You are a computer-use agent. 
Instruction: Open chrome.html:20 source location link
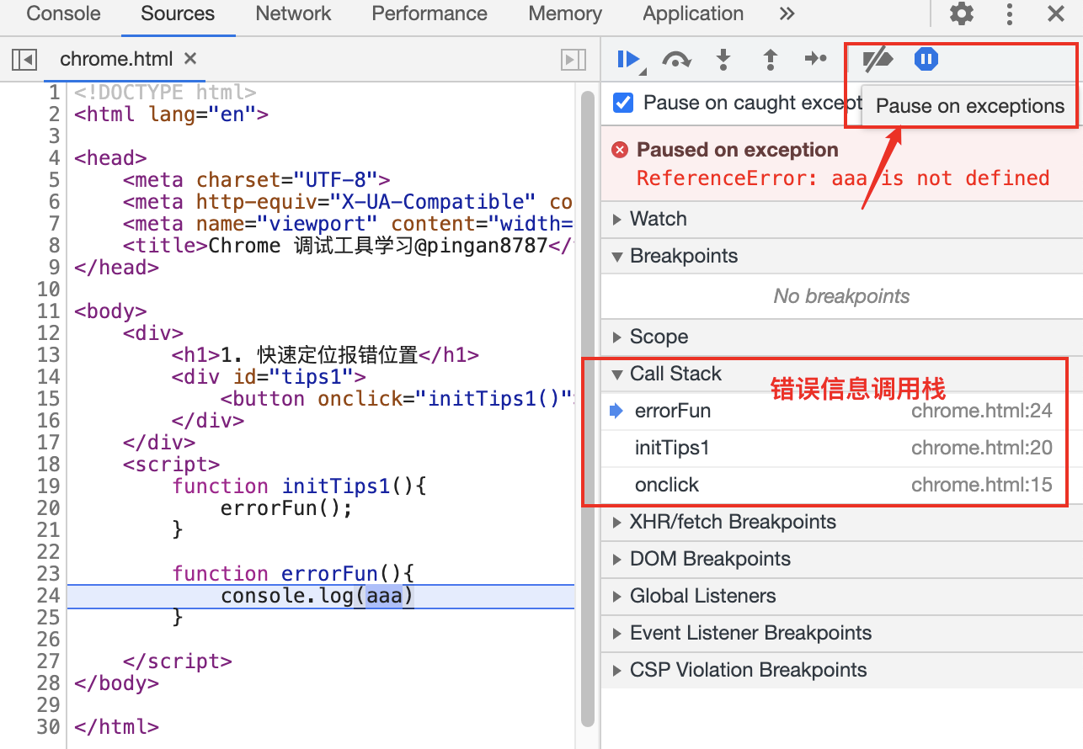coord(982,448)
